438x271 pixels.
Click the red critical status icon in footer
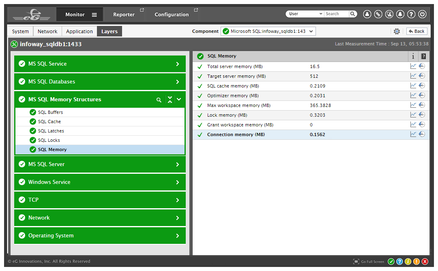click(425, 262)
